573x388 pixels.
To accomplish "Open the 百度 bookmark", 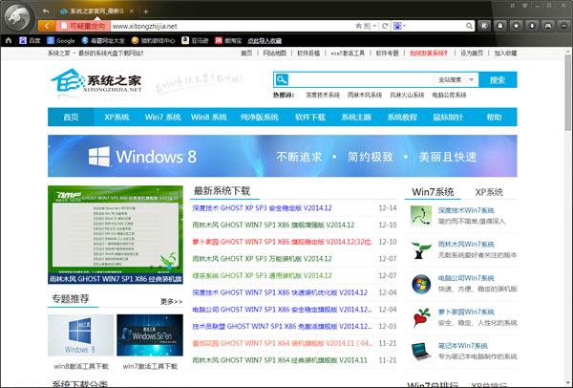I will tap(30, 40).
